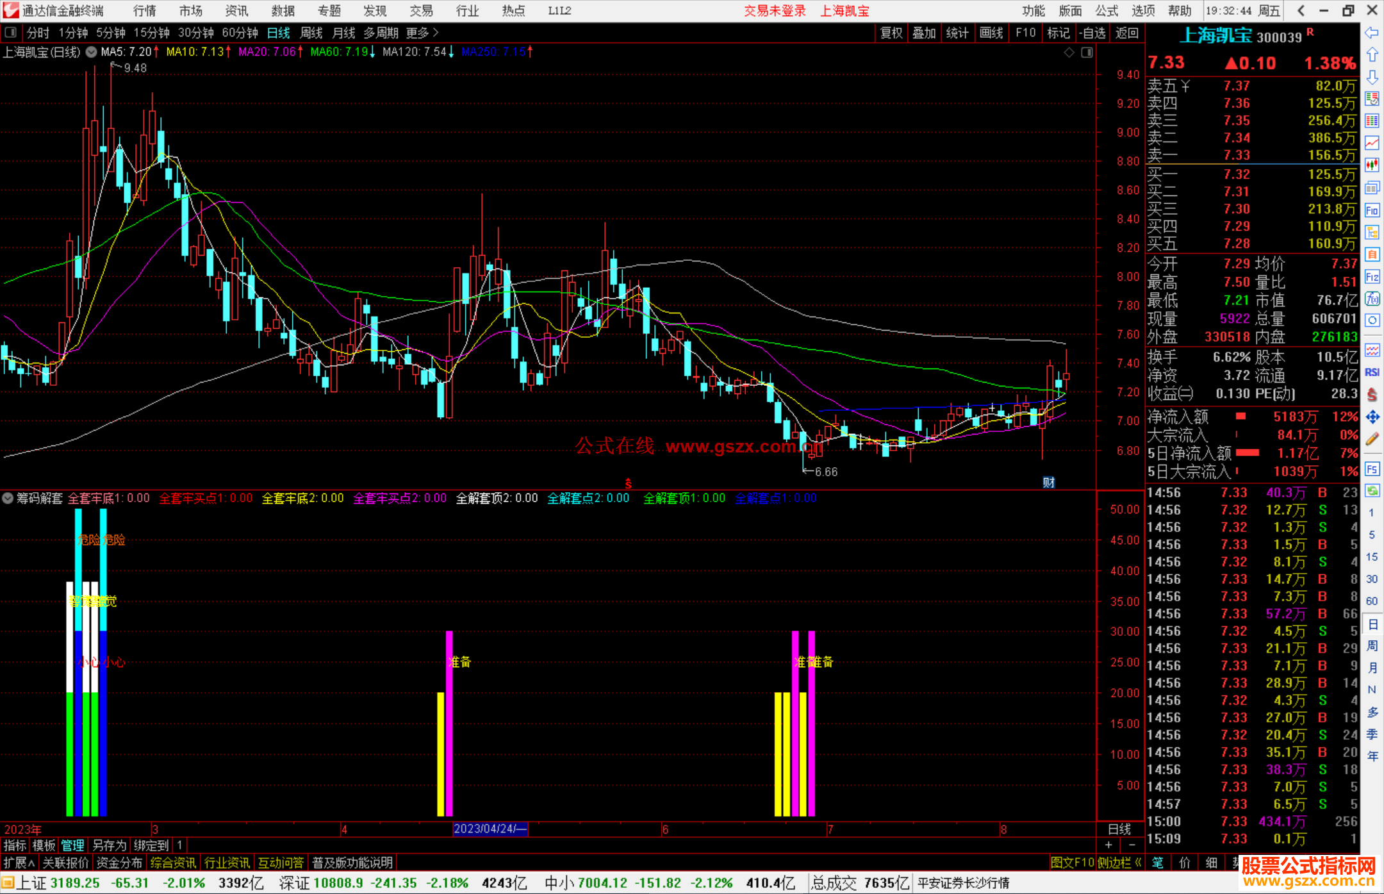
Task: Click the 叠加 overlay button
Action: pyautogui.click(x=924, y=33)
